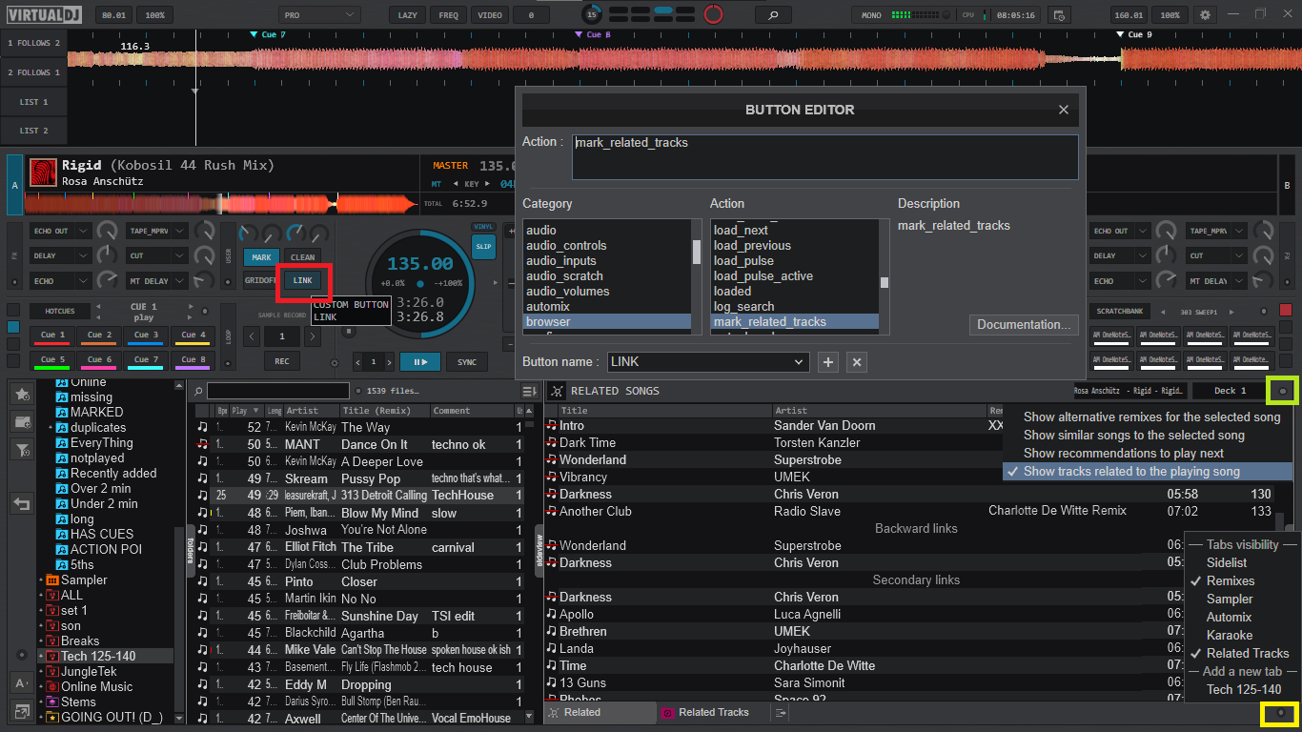Click the plus button beside the Button name field

[828, 362]
